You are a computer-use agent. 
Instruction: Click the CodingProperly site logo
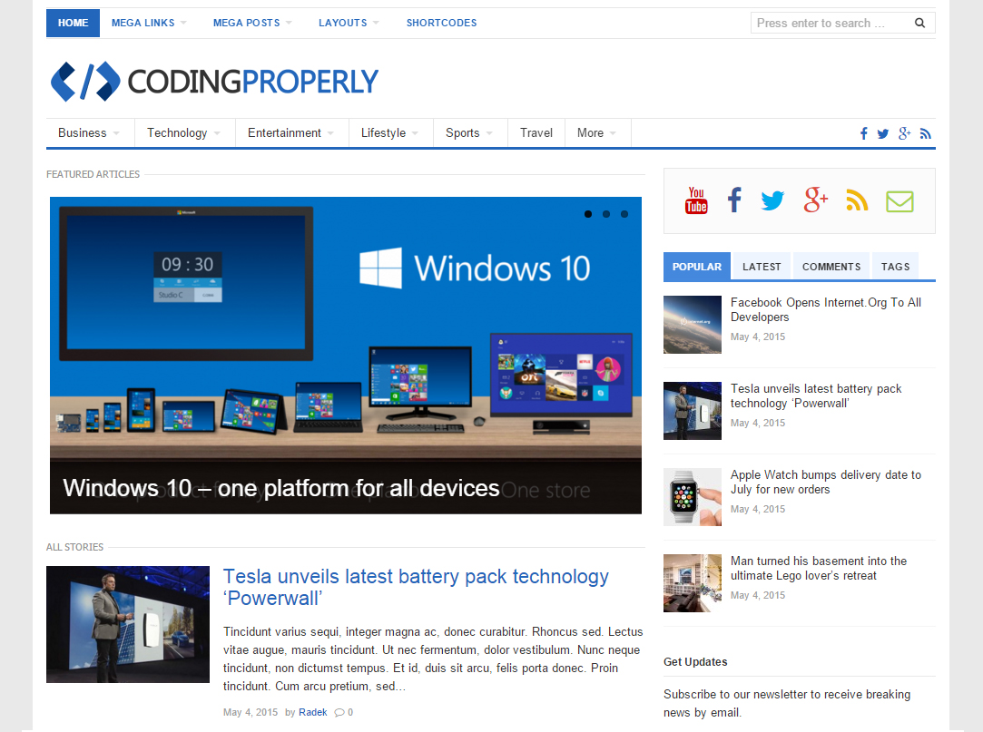click(214, 82)
